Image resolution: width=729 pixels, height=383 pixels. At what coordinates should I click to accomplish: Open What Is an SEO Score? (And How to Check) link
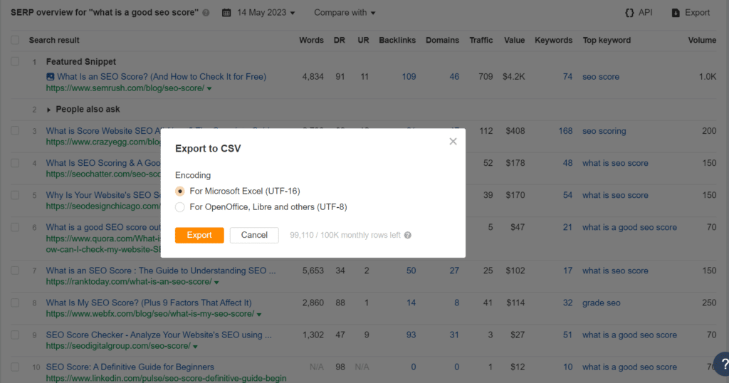click(x=162, y=77)
